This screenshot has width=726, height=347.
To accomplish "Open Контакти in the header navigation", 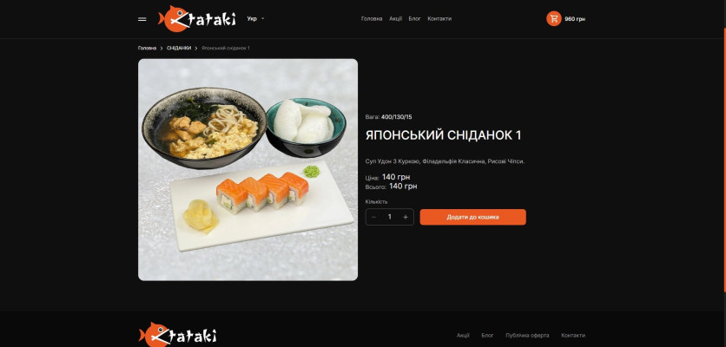I will [439, 19].
